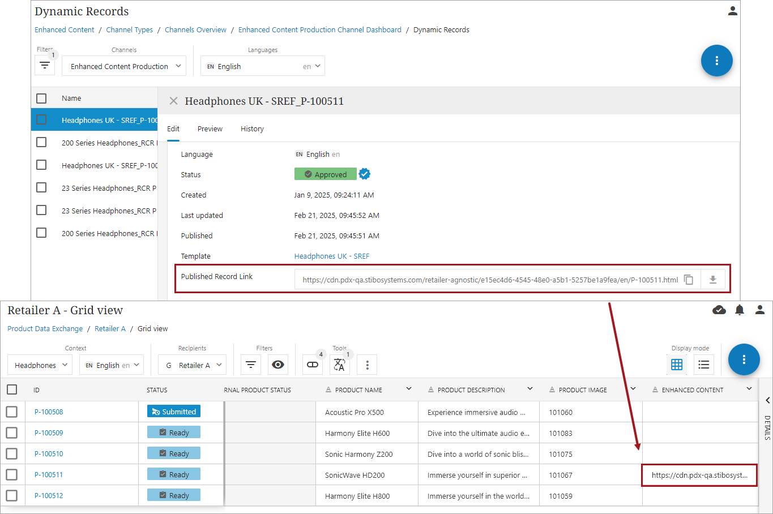Close the Headphones UK record panel

click(x=173, y=101)
